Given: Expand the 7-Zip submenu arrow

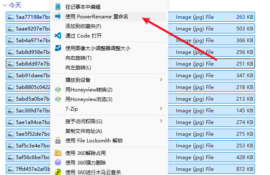Looking at the screenshot, I should tap(161, 108).
